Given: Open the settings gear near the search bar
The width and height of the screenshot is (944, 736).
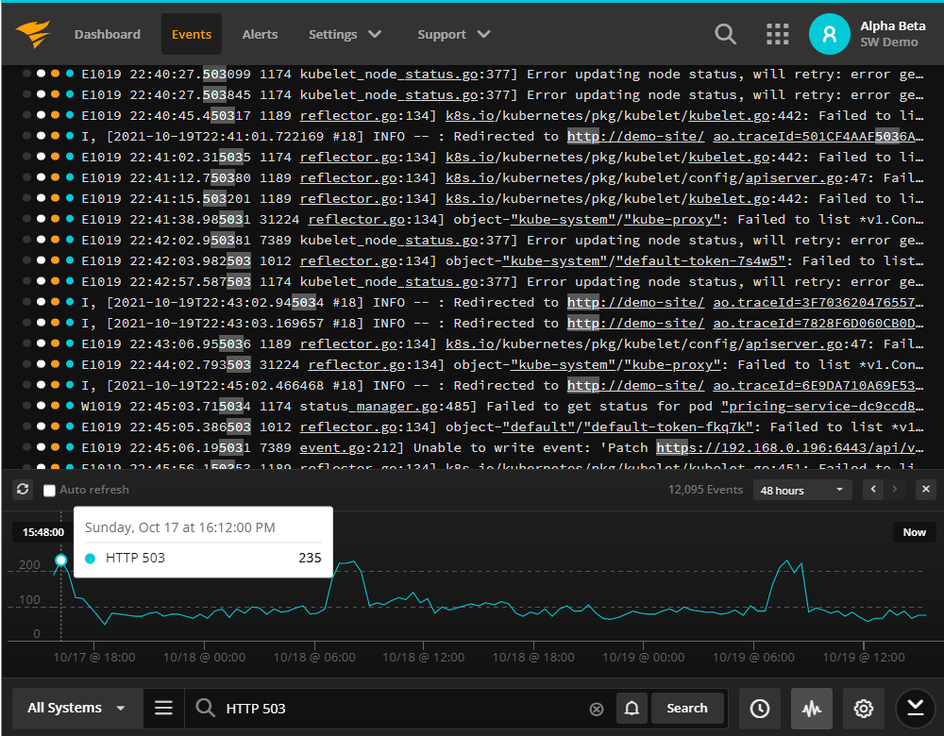Looking at the screenshot, I should tap(863, 708).
